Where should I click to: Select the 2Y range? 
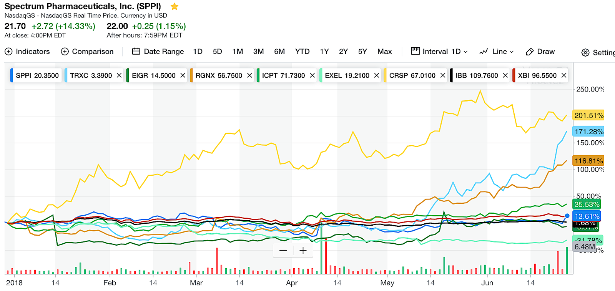pyautogui.click(x=343, y=52)
